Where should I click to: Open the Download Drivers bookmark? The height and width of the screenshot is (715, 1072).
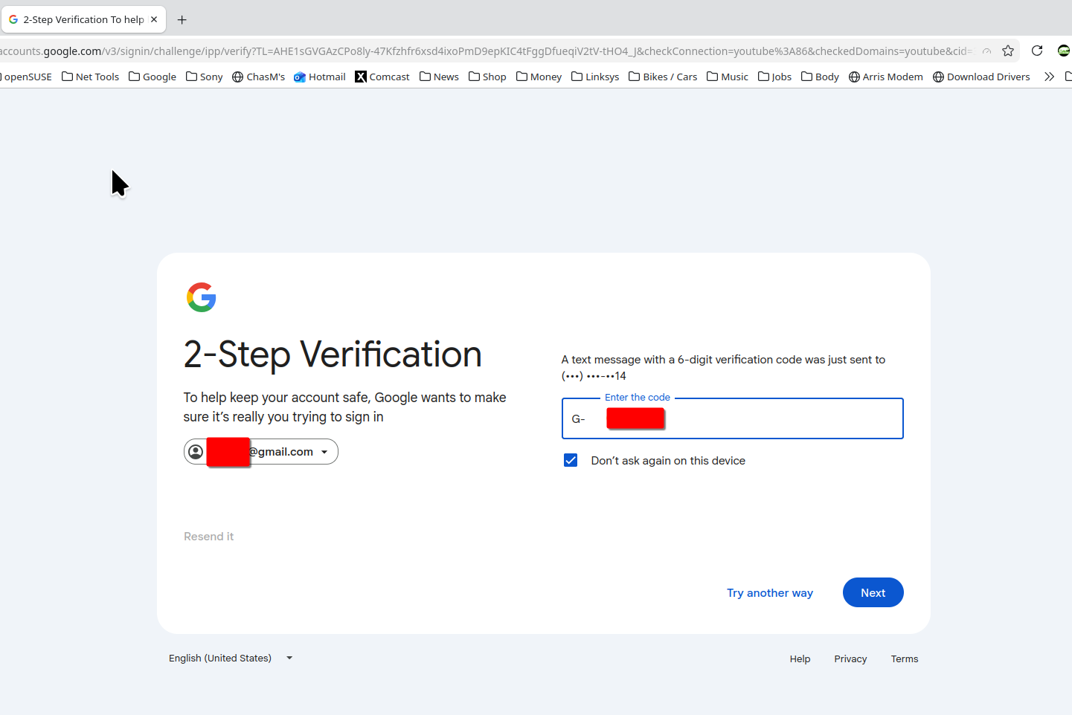click(981, 77)
